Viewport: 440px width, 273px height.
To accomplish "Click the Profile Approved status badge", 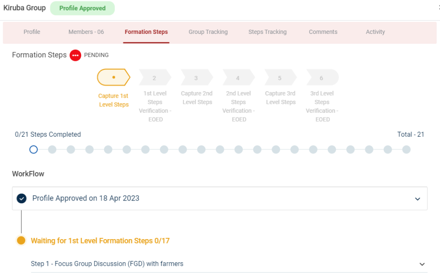I will point(82,8).
